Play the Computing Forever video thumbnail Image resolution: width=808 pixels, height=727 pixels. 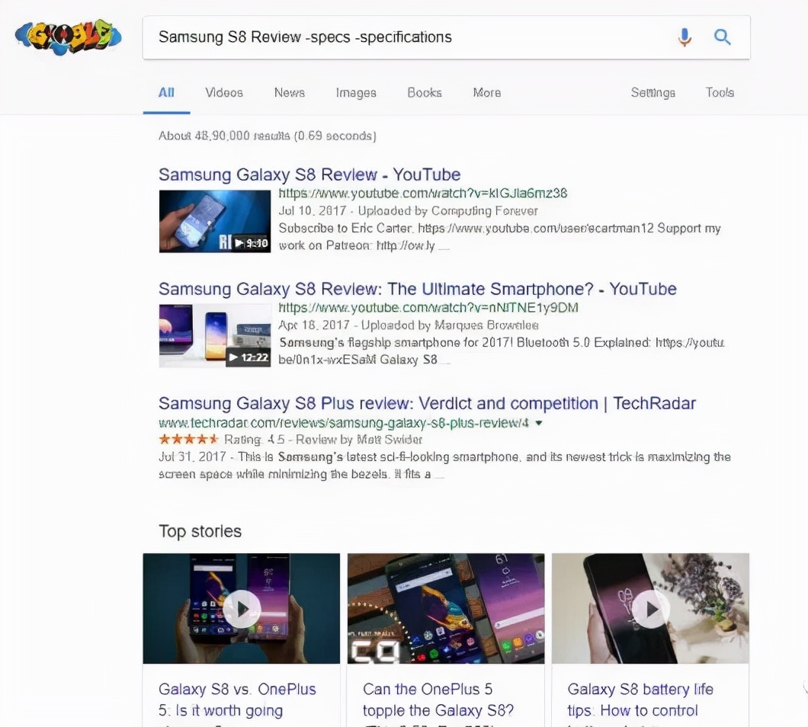(215, 221)
